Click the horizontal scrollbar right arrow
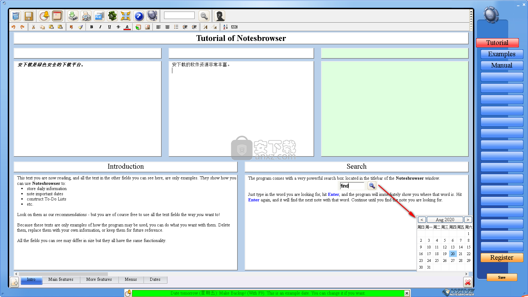 pyautogui.click(x=466, y=274)
